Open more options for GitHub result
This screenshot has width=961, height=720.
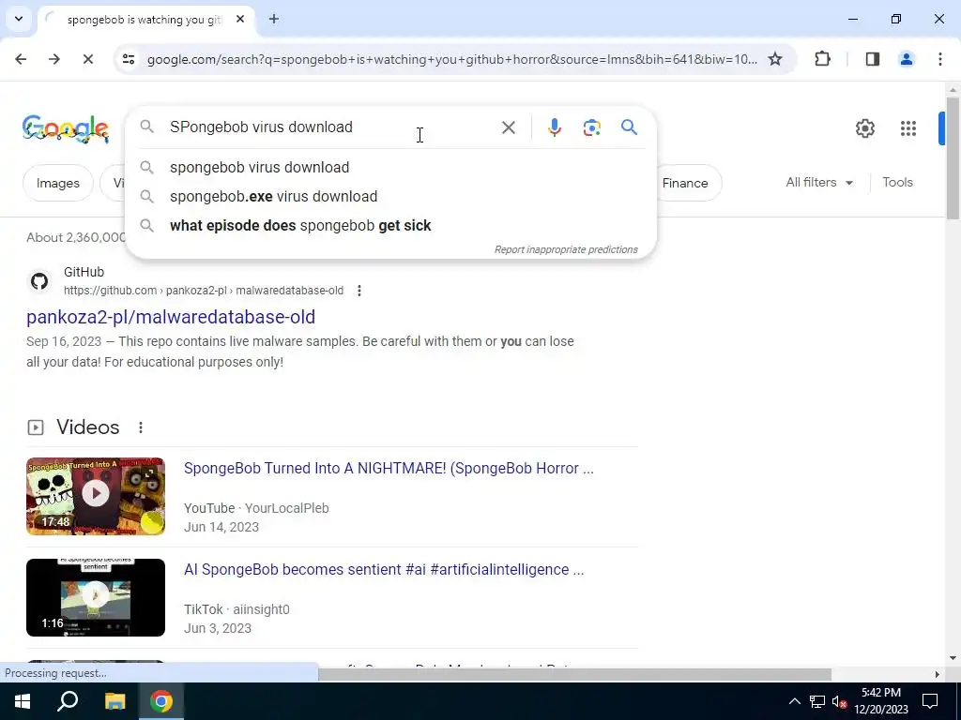point(359,291)
